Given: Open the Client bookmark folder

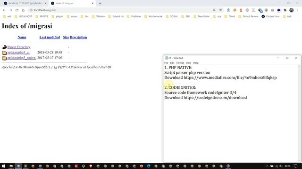Looking at the screenshot, I should pos(230,16).
